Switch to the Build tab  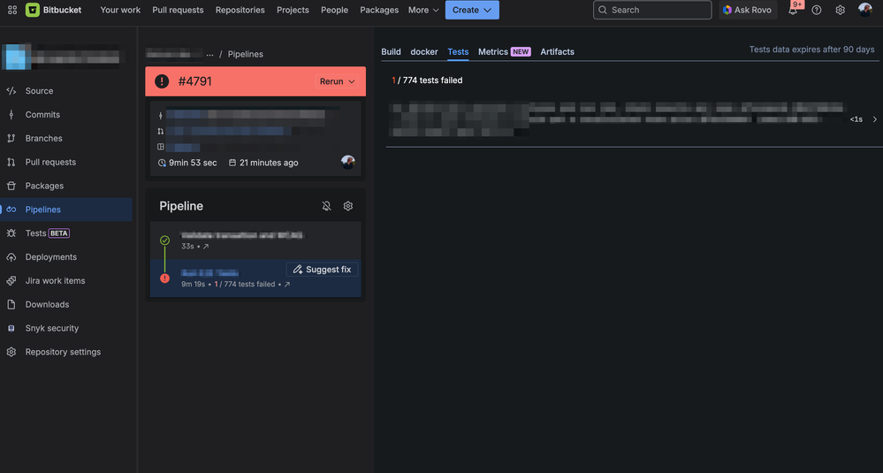coord(391,52)
